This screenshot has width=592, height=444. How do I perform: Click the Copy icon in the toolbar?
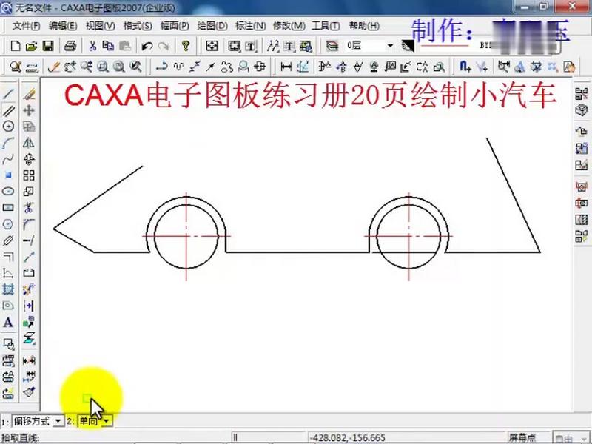click(108, 46)
